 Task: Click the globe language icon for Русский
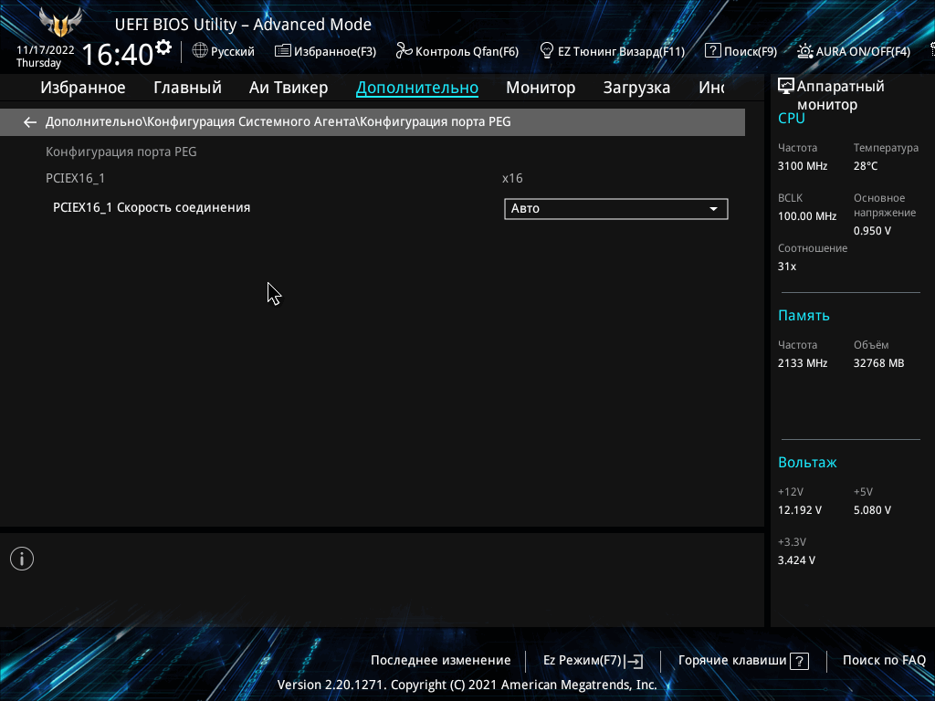tap(200, 51)
